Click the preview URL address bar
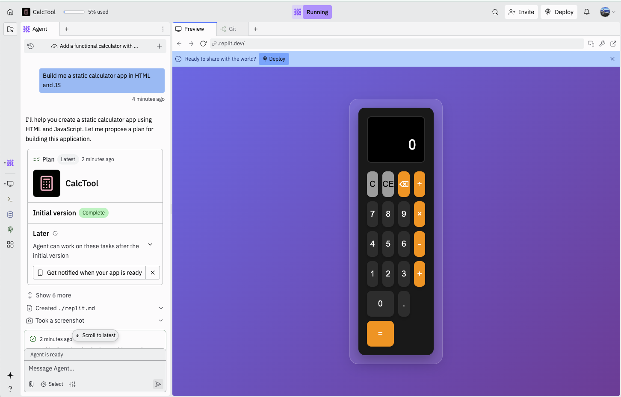This screenshot has height=397, width=621. (x=397, y=44)
